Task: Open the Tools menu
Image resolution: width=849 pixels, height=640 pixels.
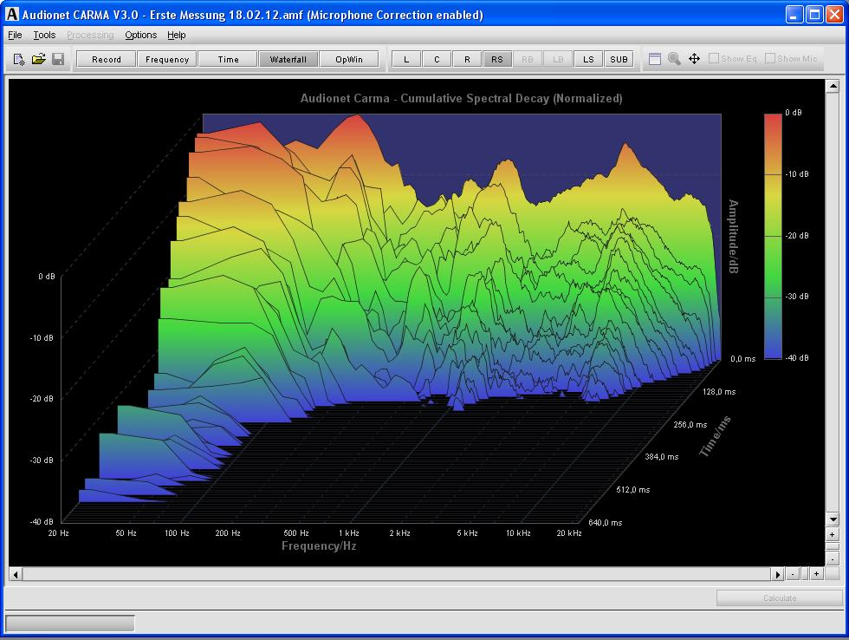Action: 44,35
